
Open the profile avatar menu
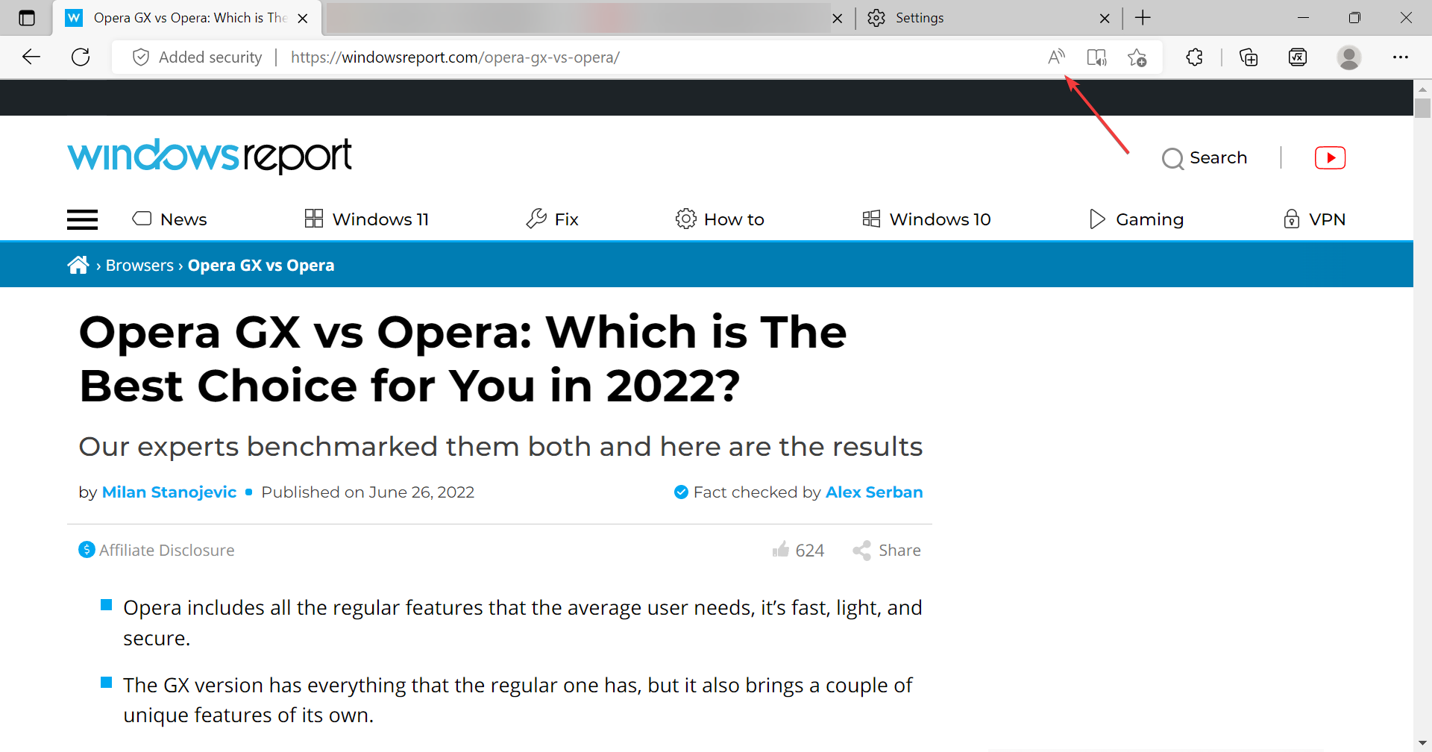(1348, 57)
